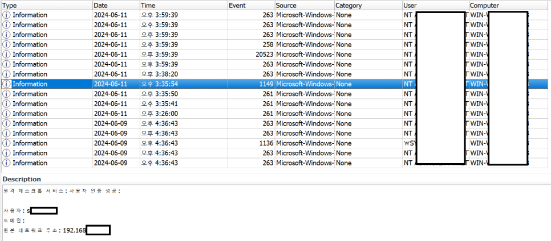Click the None category cell in event 20523 row
The width and height of the screenshot is (551, 241).
368,55
